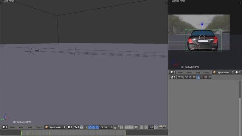The width and height of the screenshot is (242, 136).
Task: Open pivot point dropdown in left viewport
Action: click(x=76, y=127)
